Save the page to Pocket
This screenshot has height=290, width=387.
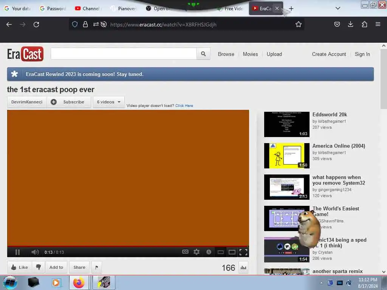point(337,24)
